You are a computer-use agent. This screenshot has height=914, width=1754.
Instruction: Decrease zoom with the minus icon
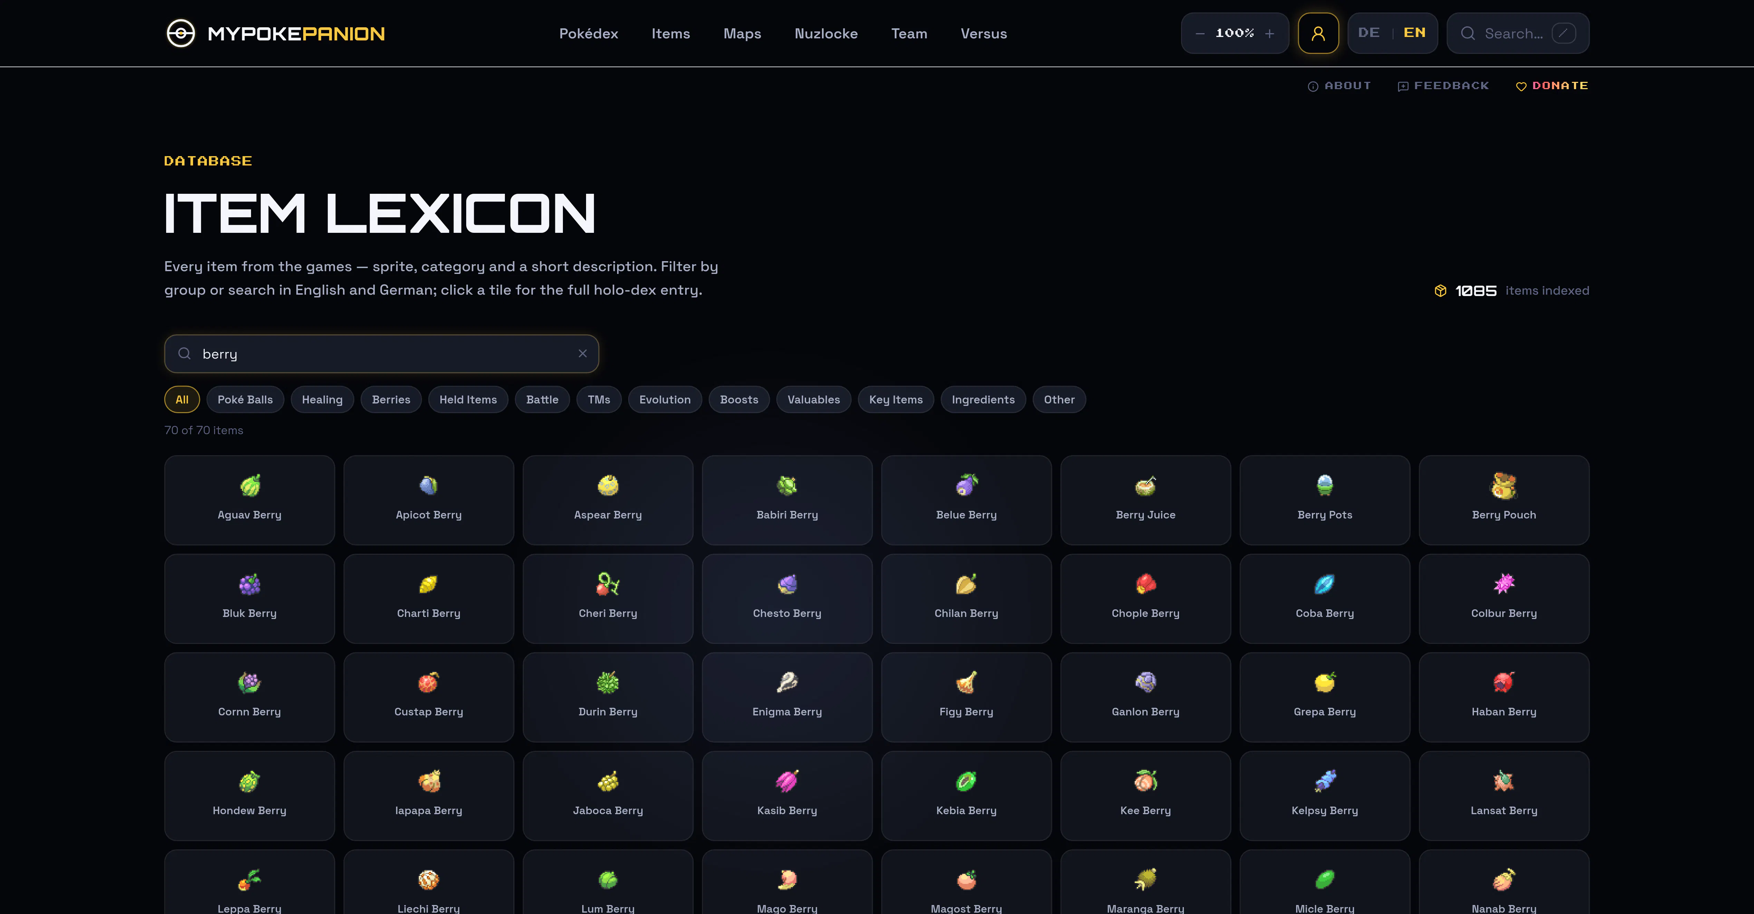pyautogui.click(x=1200, y=34)
